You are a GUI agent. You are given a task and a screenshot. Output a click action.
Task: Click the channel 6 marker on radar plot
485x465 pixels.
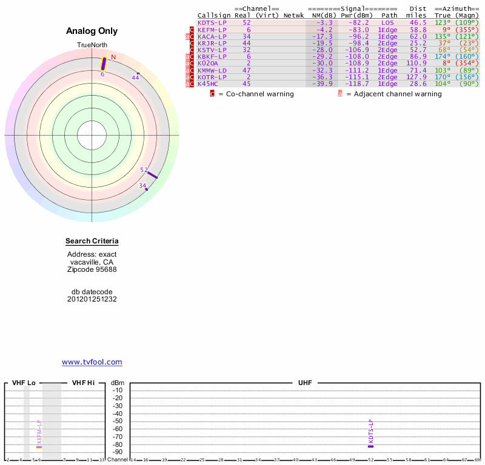pos(103,64)
